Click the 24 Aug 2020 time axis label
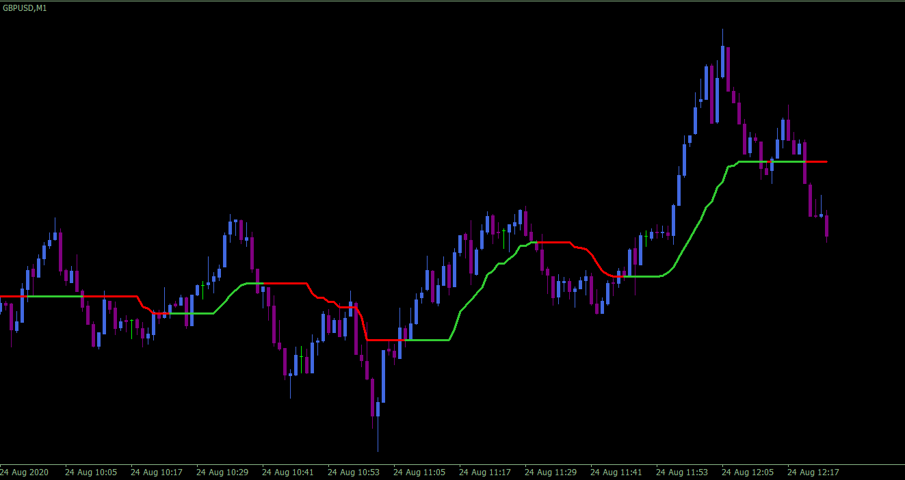The height and width of the screenshot is (480, 905). tap(24, 472)
